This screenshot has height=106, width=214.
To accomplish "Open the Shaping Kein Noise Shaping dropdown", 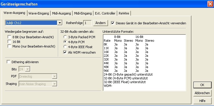I will point(54,84).
